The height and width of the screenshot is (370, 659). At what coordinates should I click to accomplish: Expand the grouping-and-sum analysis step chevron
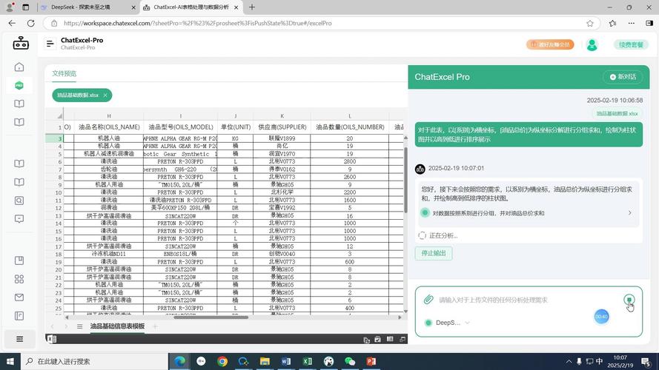click(x=629, y=212)
